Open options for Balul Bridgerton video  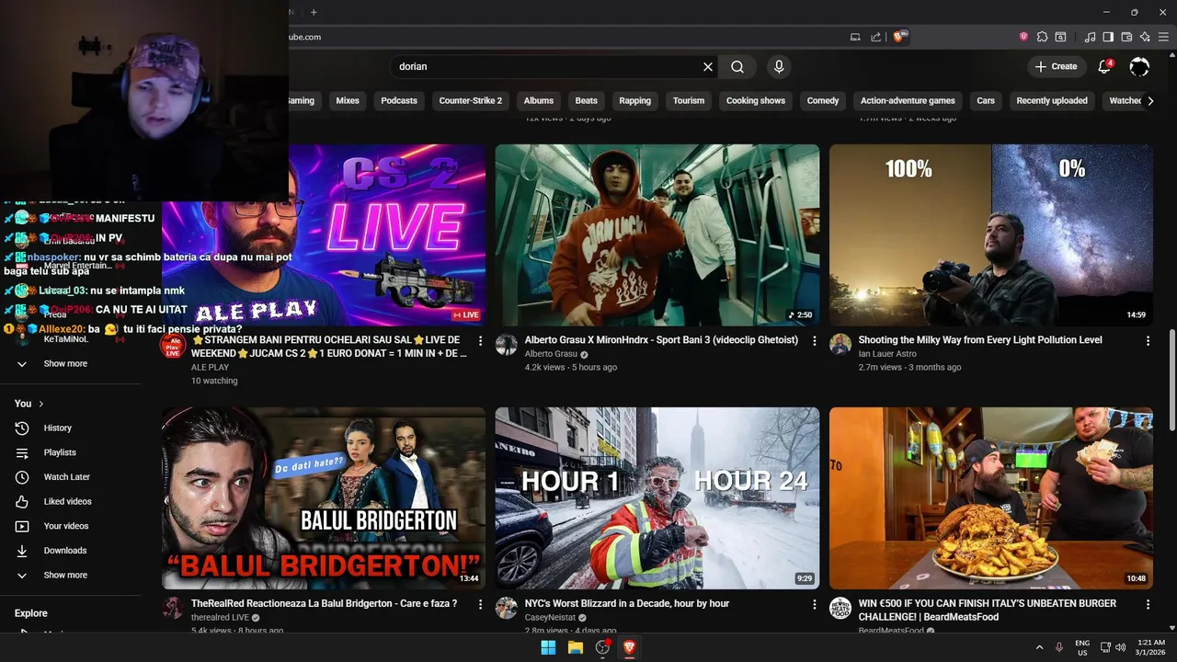click(x=480, y=604)
